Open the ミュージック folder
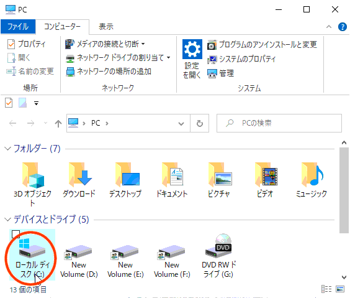The height and width of the screenshot is (298, 350). [312, 180]
